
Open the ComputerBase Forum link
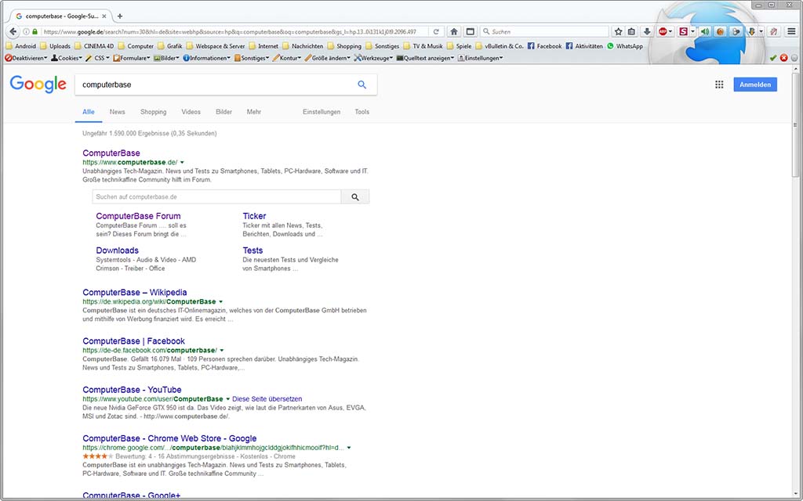pos(138,216)
